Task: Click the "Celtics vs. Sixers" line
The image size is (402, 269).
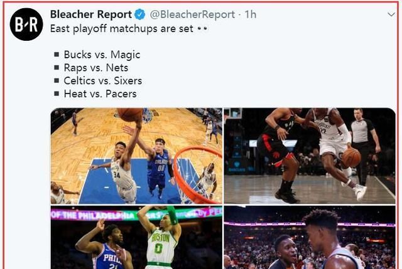Action: coord(103,81)
